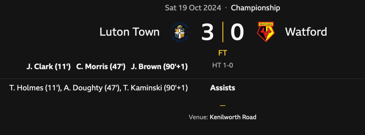Open the Luton Town team name
The width and height of the screenshot is (365, 135).
(130, 32)
